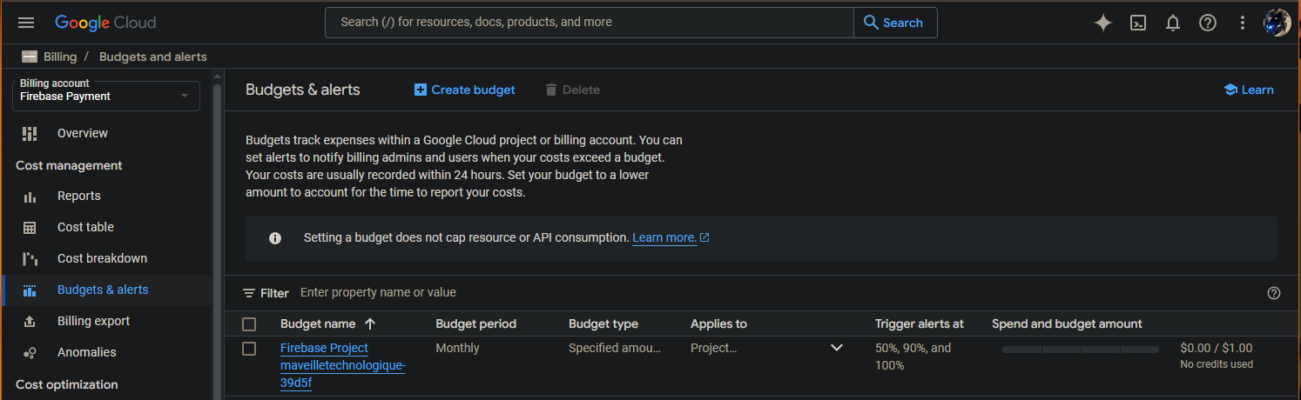Open the main navigation hamburger menu

click(26, 23)
